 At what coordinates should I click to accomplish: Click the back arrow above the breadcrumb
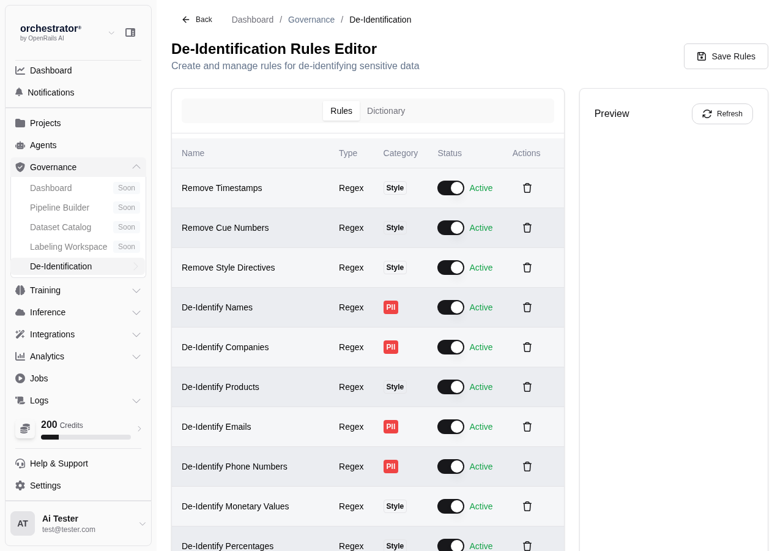pyautogui.click(x=185, y=19)
